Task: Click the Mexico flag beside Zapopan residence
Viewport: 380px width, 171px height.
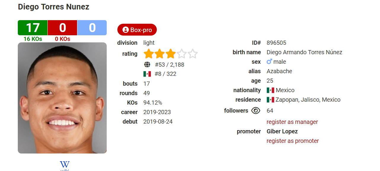Action: tap(270, 100)
